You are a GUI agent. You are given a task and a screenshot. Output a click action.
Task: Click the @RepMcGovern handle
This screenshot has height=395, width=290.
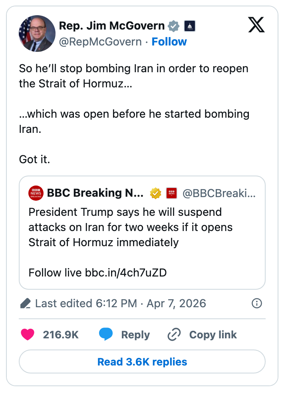[x=101, y=41]
